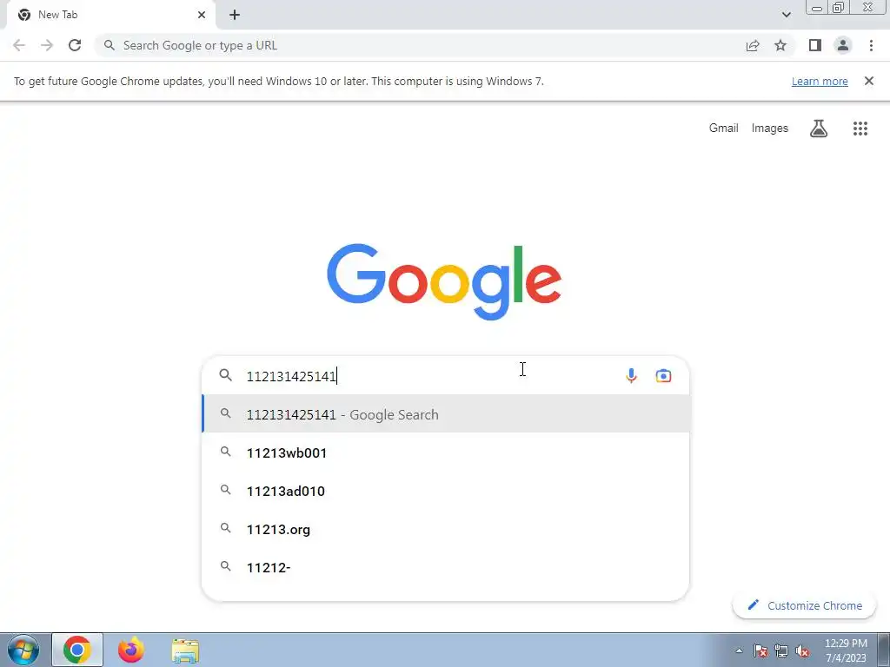Image resolution: width=890 pixels, height=667 pixels.
Task: Choose suggestion 11213wb001
Action: point(446,452)
